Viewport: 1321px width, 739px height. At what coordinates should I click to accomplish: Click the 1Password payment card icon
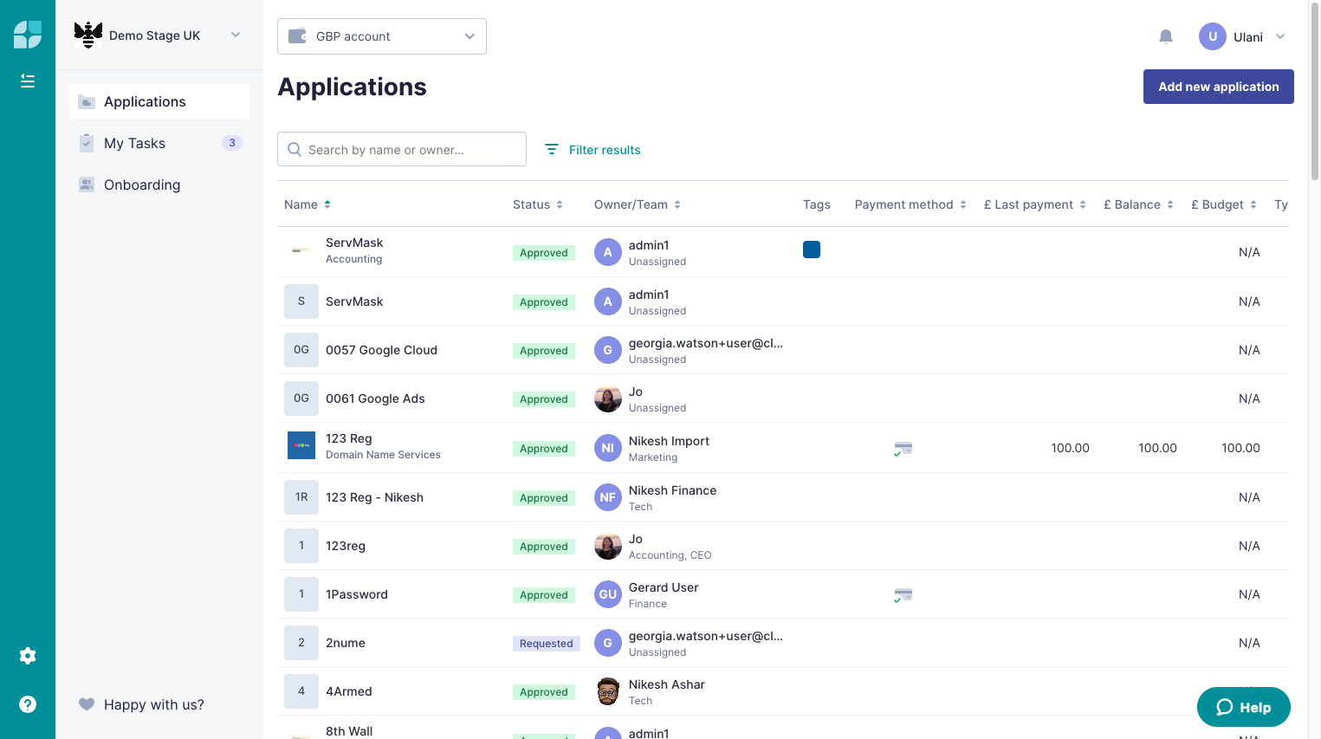pyautogui.click(x=903, y=595)
